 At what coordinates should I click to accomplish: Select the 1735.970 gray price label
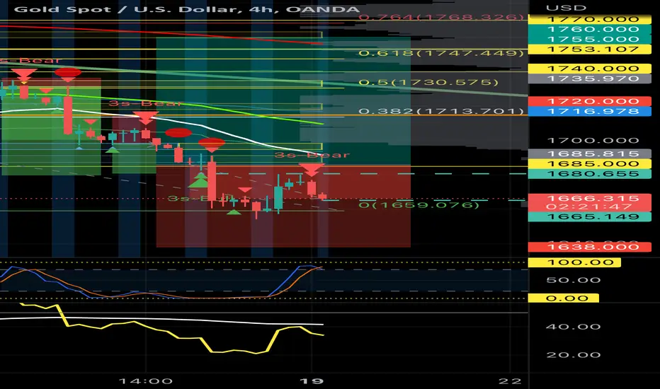pos(590,79)
